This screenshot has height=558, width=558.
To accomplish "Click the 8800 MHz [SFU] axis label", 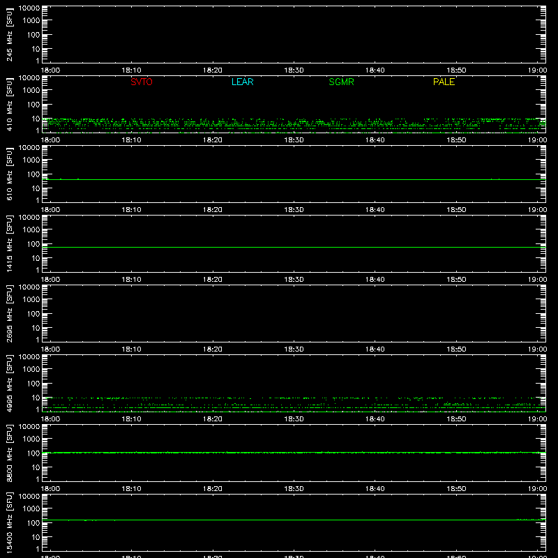I will click(9, 453).
